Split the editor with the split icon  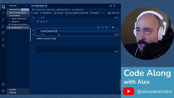click(114, 6)
